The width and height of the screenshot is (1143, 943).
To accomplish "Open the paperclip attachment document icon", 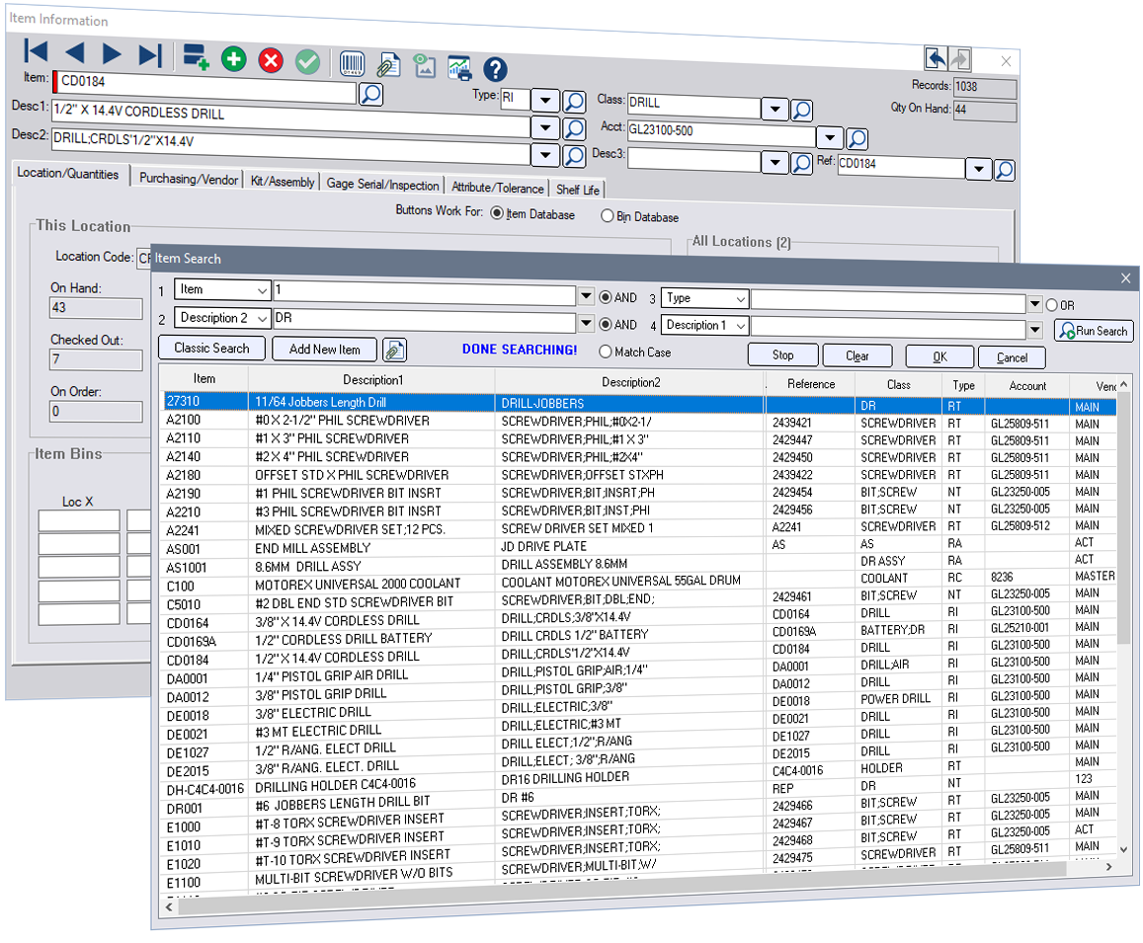I will click(388, 65).
